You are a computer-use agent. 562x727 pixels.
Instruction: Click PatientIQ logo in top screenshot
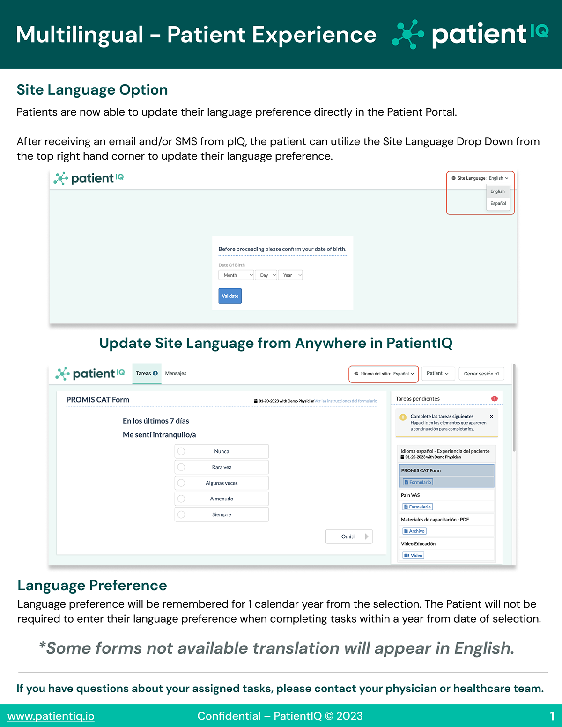[89, 178]
